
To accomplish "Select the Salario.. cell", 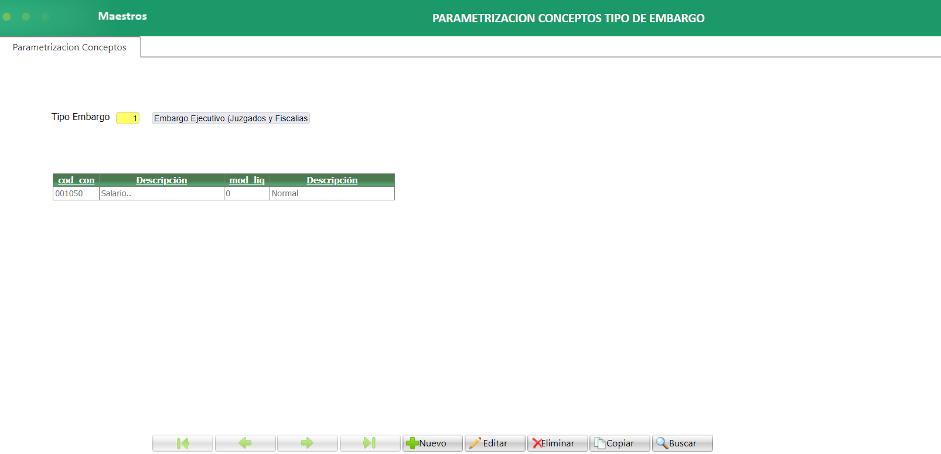I will (x=162, y=193).
